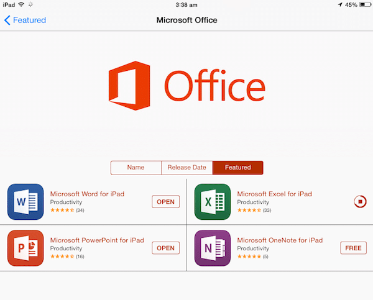Tap Productivity category under OneNote

tap(253, 248)
